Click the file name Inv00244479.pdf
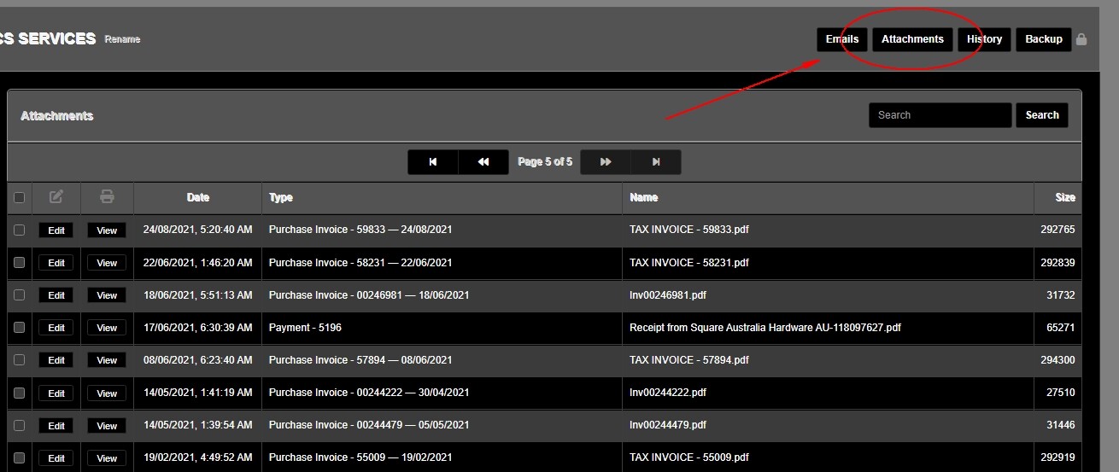This screenshot has width=1119, height=472. (x=668, y=425)
